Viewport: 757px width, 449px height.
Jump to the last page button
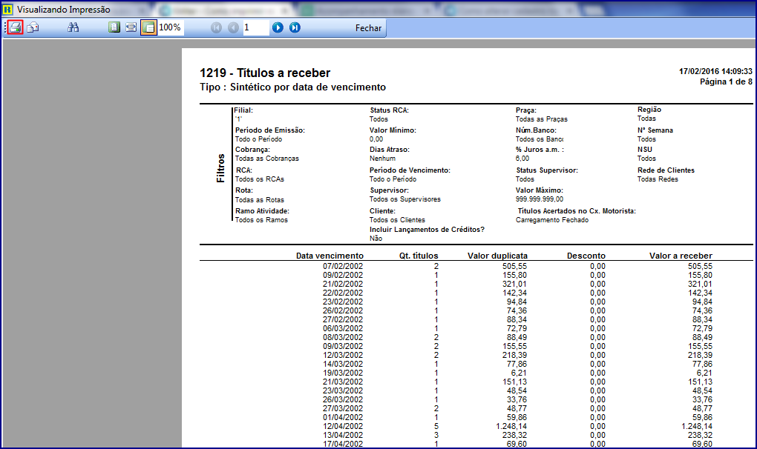click(295, 27)
